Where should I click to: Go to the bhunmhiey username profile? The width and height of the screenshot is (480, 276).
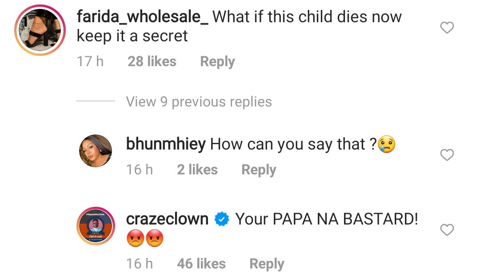[166, 144]
